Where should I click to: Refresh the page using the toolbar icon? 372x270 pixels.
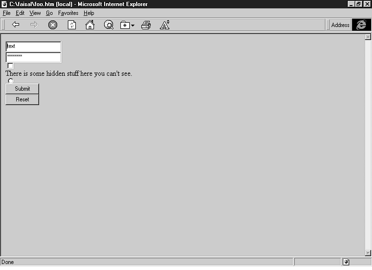pyautogui.click(x=72, y=25)
